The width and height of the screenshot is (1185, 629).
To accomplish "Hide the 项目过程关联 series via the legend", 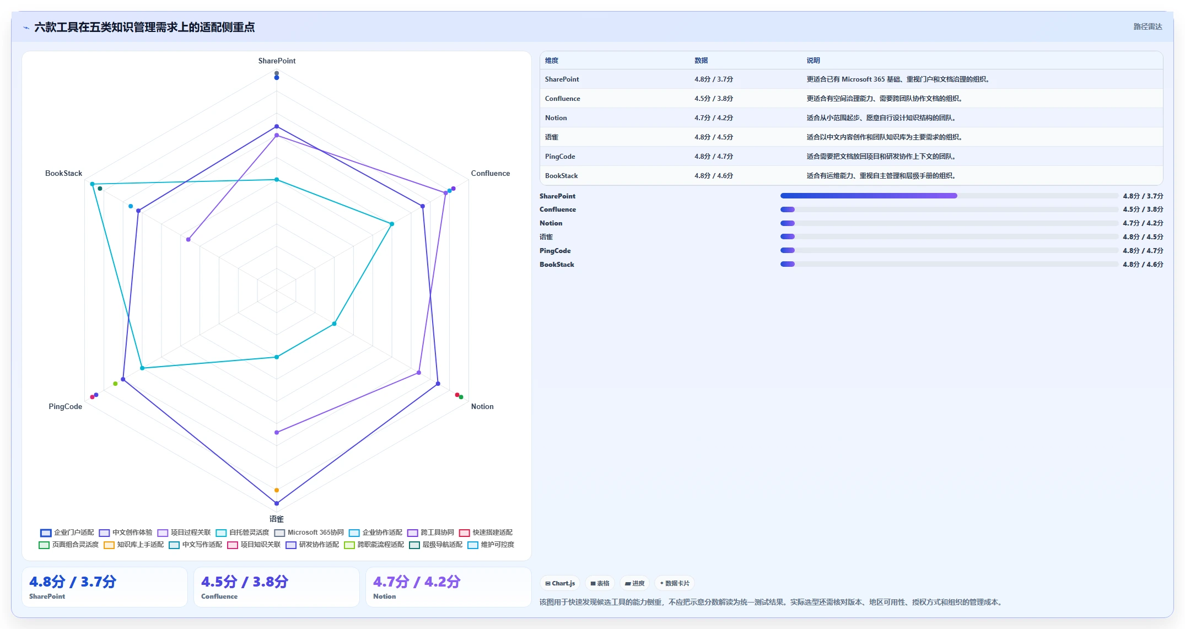I will pyautogui.click(x=184, y=533).
